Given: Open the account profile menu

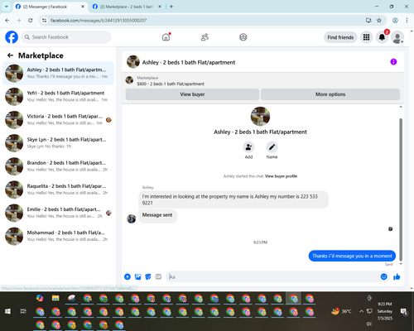Looking at the screenshot, I should 397,37.
